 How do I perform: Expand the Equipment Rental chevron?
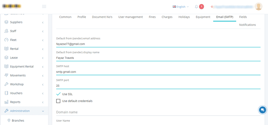tap(43, 67)
